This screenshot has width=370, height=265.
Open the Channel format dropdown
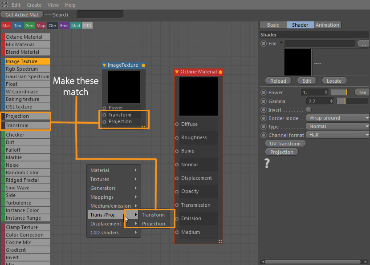pyautogui.click(x=337, y=135)
